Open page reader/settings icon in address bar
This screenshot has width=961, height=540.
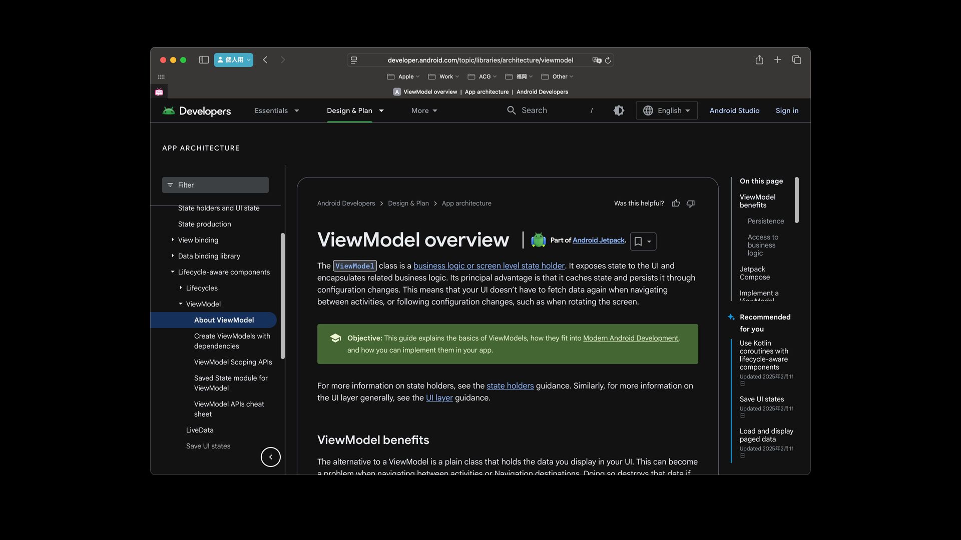(x=354, y=60)
